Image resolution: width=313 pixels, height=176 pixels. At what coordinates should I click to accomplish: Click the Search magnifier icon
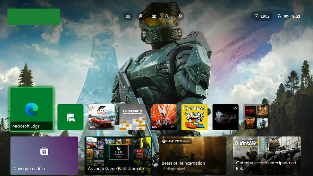click(167, 16)
